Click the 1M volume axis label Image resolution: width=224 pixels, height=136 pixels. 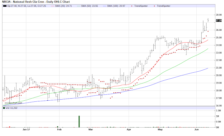217,116
